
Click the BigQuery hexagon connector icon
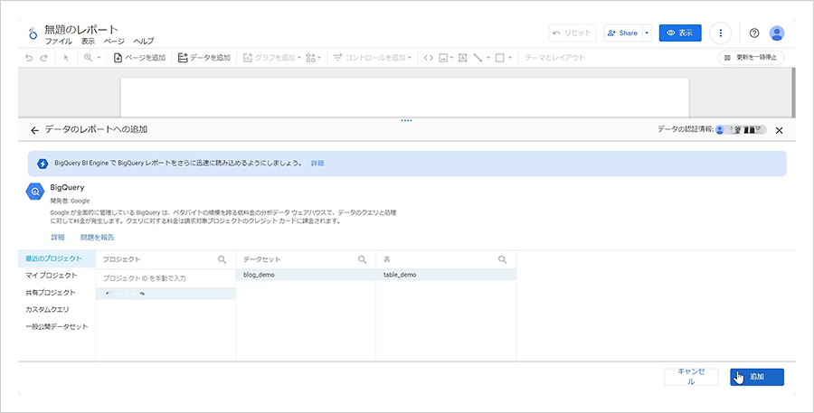34,192
